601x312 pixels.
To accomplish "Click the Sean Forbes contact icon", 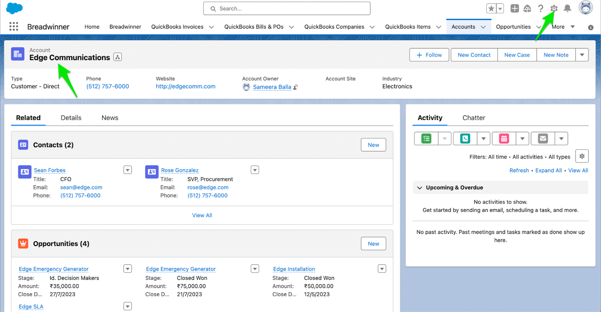I will coord(25,172).
